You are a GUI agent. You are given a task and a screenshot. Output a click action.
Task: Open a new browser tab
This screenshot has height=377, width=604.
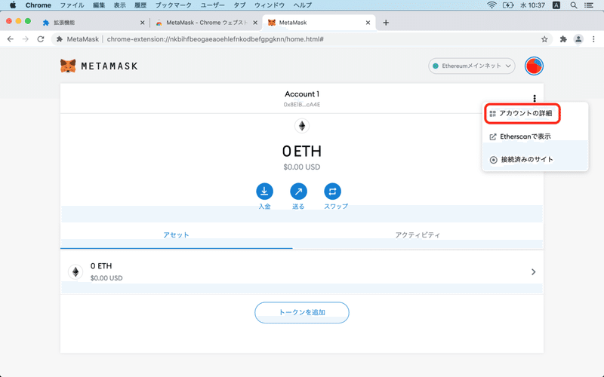pyautogui.click(x=386, y=23)
